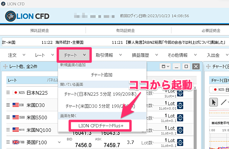Select the arrow pointer tool in chart
Image resolution: width=229 pixels, height=149 pixels.
coord(214,102)
